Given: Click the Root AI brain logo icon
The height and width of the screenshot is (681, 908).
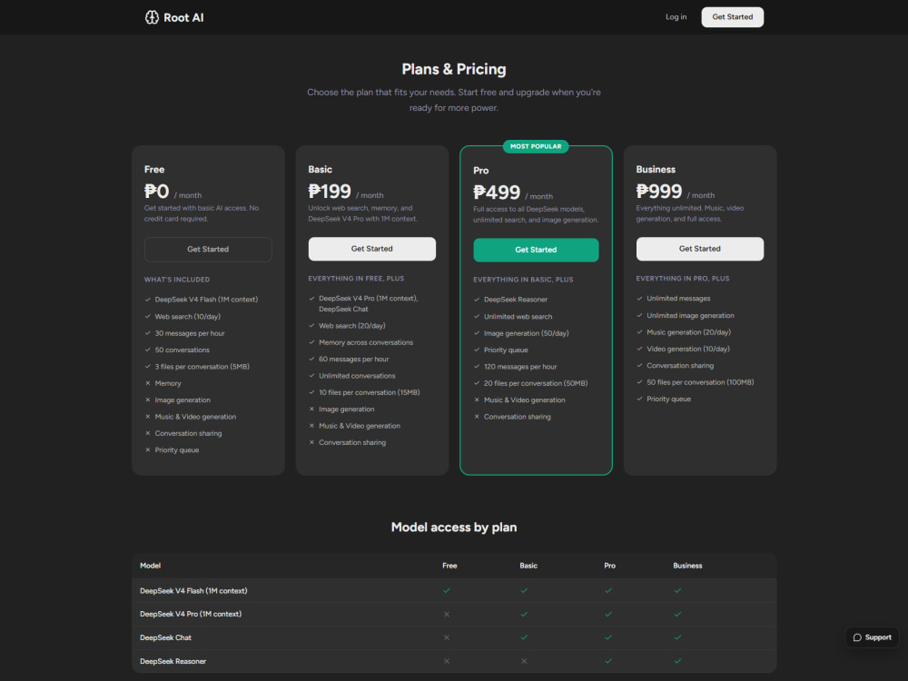Looking at the screenshot, I should coord(152,17).
